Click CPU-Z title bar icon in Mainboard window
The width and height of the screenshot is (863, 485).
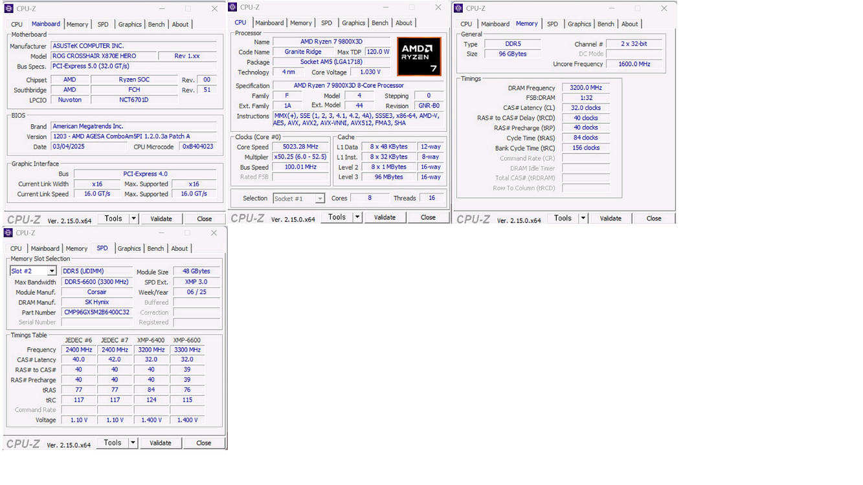coord(9,8)
